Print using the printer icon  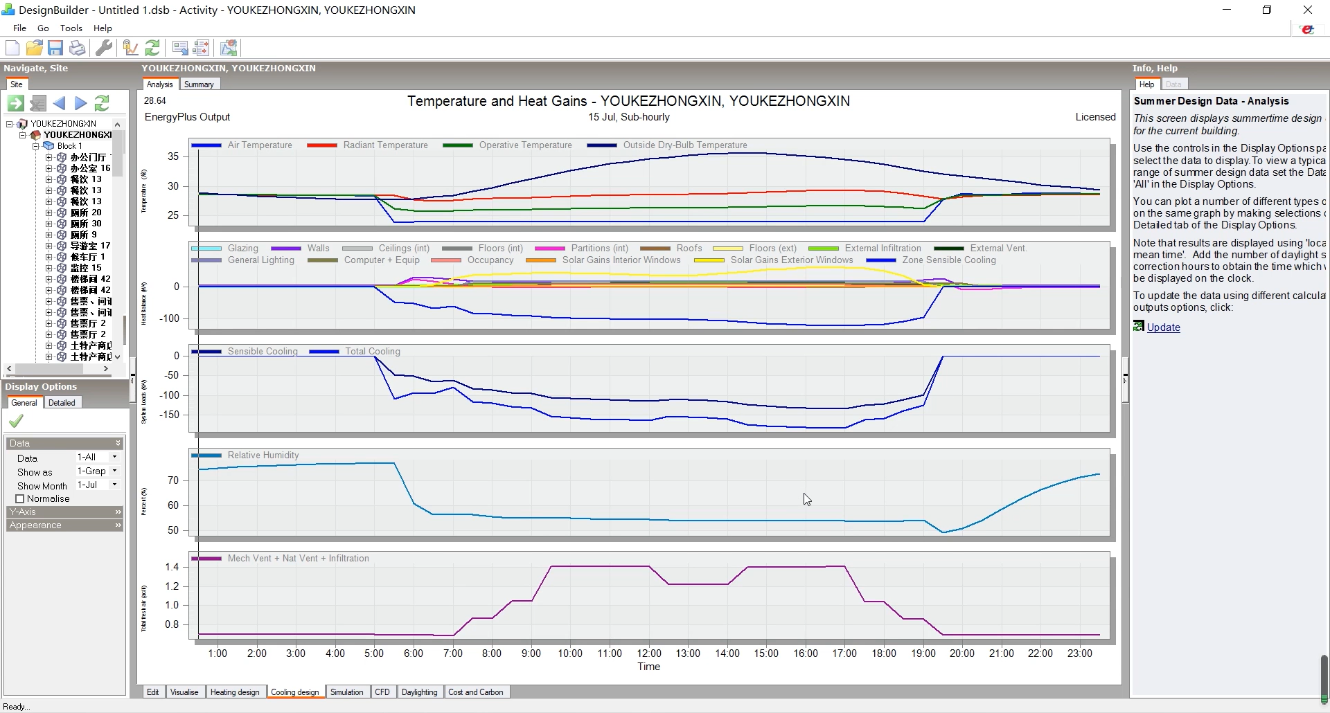pyautogui.click(x=78, y=48)
